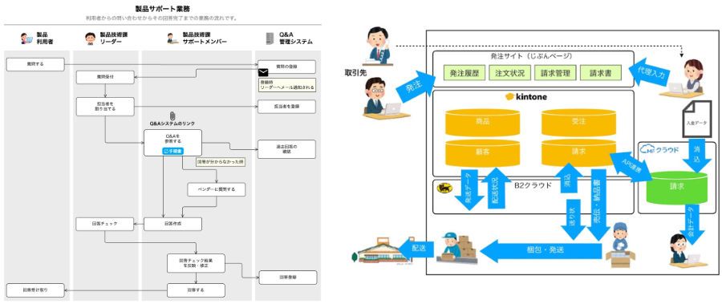Click the blue 梱包・発送 arrow
Screen dimensions: 722x304
point(541,250)
